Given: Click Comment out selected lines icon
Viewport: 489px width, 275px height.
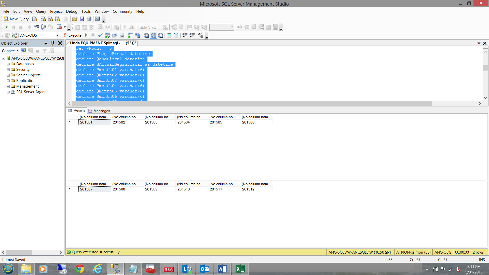Looking at the screenshot, I should click(169, 35).
